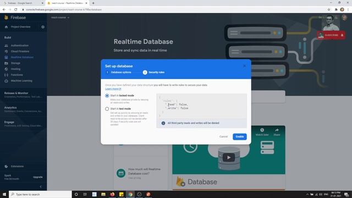Click the Firebase logo

click(15, 18)
